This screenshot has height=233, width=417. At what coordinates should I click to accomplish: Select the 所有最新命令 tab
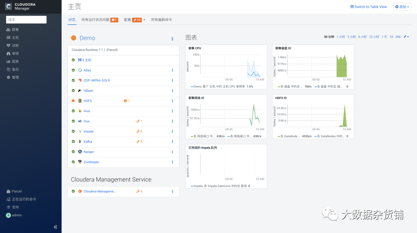coord(161,20)
